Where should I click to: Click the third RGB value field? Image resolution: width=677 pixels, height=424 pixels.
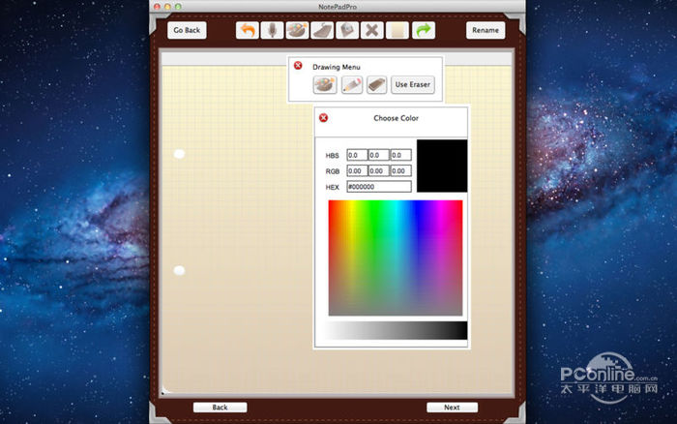tap(400, 170)
